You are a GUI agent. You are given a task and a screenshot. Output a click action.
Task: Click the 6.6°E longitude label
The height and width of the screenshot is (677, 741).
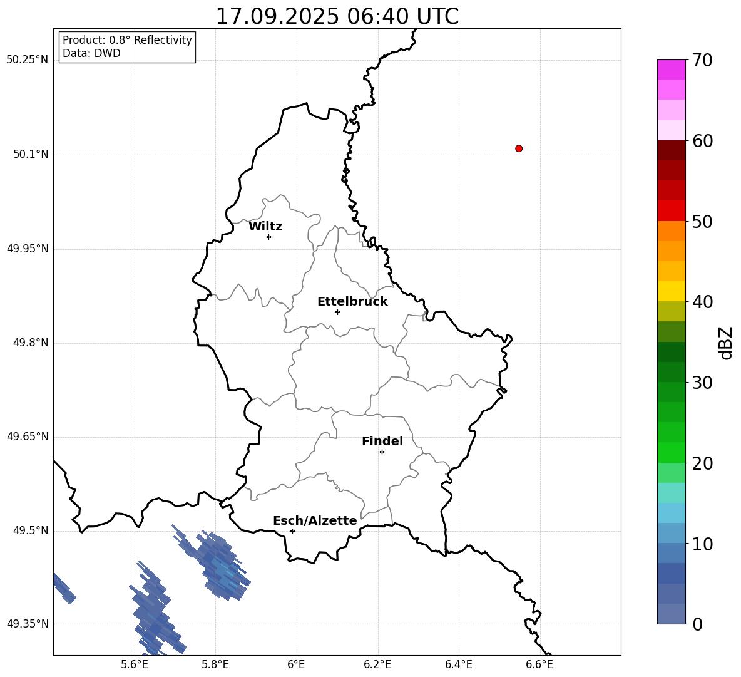(539, 664)
